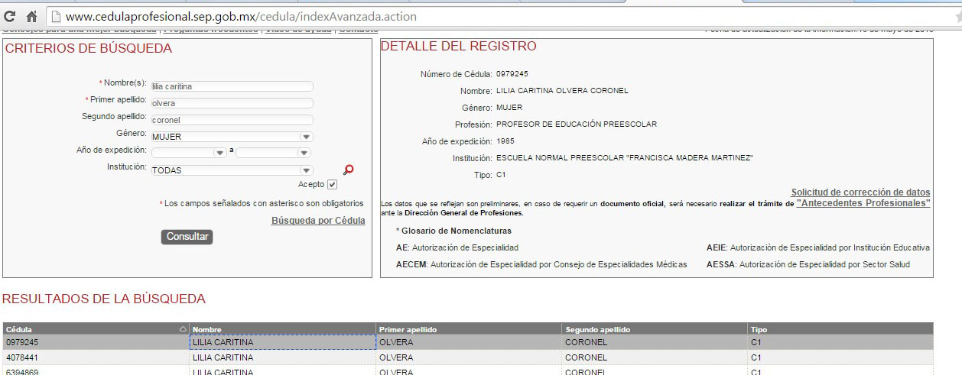Viewport: 962px width, 375px height.
Task: Open the Institución dropdown
Action: click(x=306, y=170)
